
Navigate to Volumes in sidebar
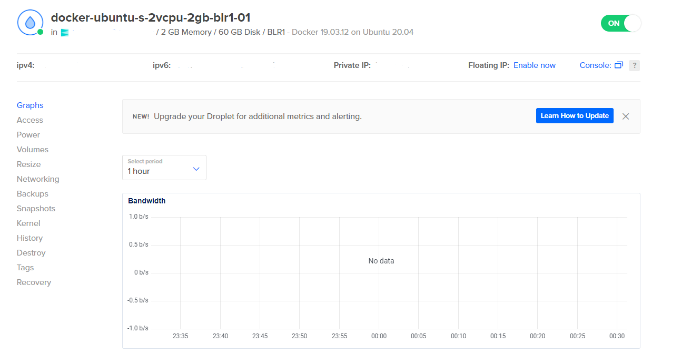click(x=33, y=150)
